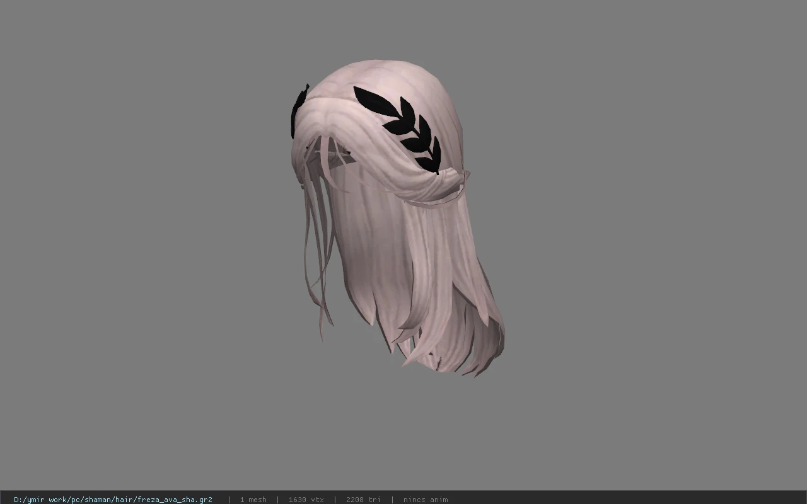Click the '1630 vtx' vertex count
Image resolution: width=807 pixels, height=504 pixels.
click(306, 500)
